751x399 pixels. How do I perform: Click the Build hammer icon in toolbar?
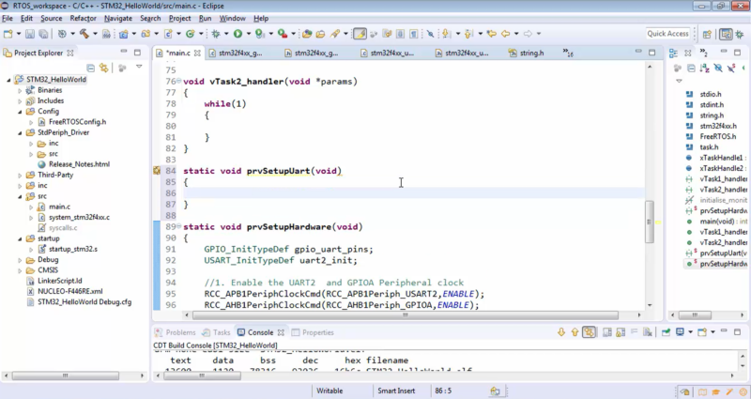coord(84,34)
